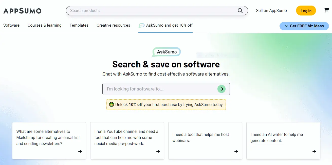This screenshot has height=165, width=332.
Task: Select AskSumo and get 10% off tab
Action: click(x=165, y=25)
